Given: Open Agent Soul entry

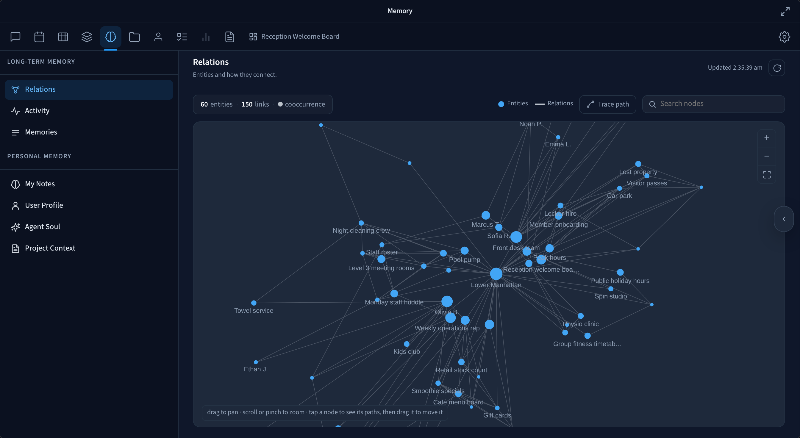Looking at the screenshot, I should (89, 227).
